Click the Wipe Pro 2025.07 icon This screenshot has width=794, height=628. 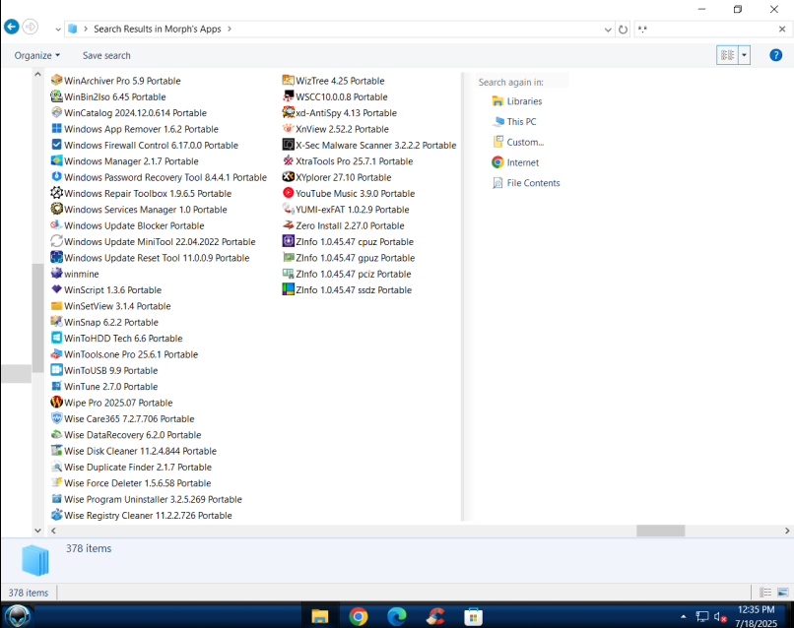(x=57, y=403)
